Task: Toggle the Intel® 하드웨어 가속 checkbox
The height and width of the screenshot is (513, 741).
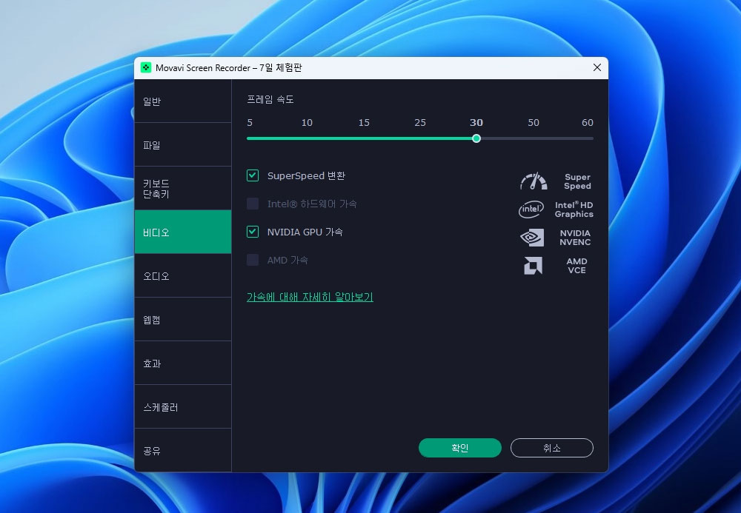Action: tap(253, 204)
